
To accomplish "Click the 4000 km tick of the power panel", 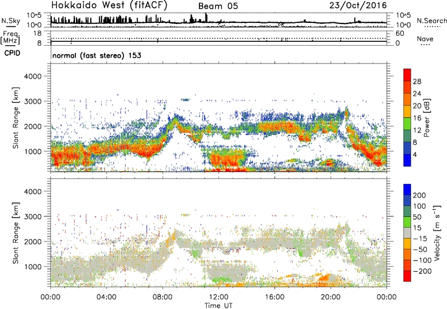I will [33, 76].
